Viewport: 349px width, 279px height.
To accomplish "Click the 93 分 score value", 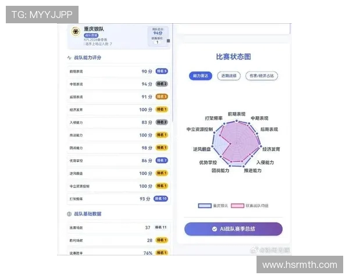I will coord(145,199).
